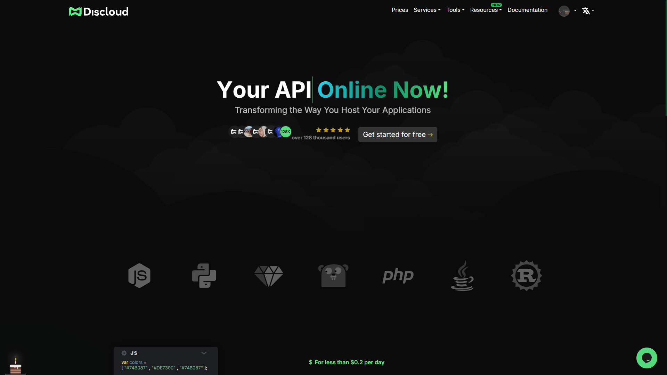This screenshot has height=375, width=667.
Task: Click the page scrollbar thumb
Action: [x=666, y=58]
